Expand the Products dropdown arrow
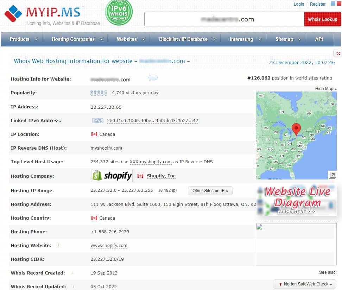The image size is (342, 290). 36,39
